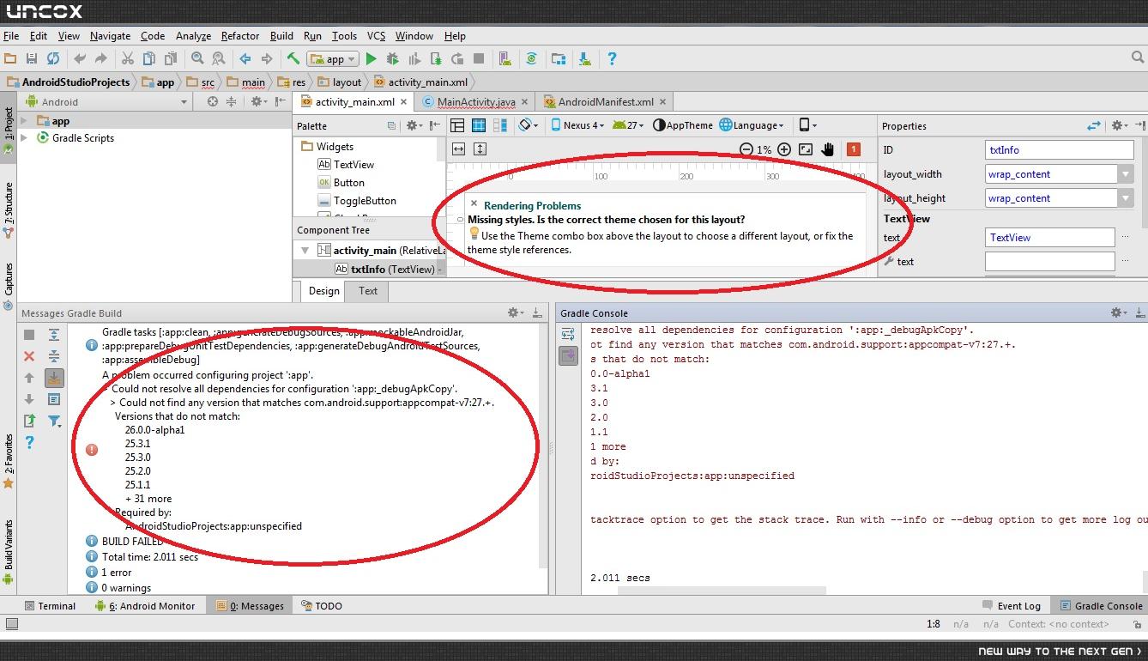This screenshot has width=1148, height=661.
Task: Click the red X close icon in Messages panel
Action: coord(29,356)
